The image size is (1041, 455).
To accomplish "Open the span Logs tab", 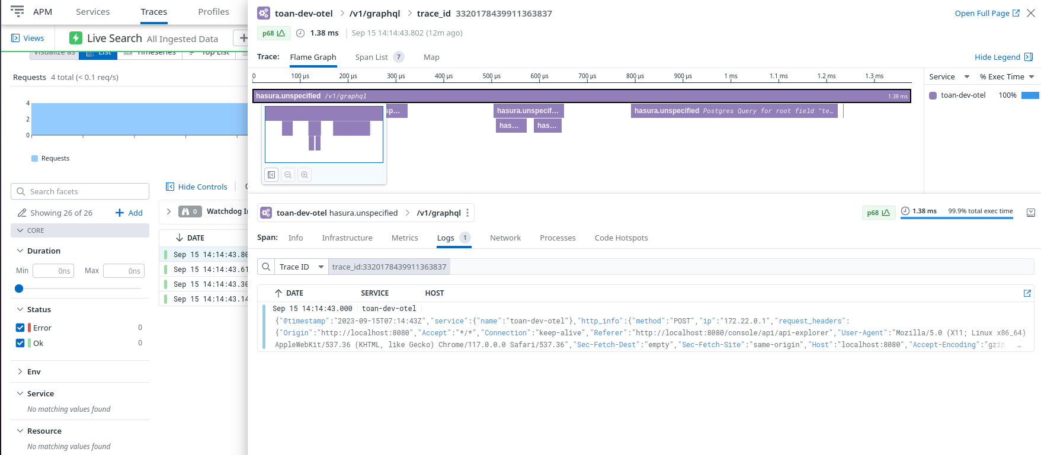I will [x=453, y=238].
